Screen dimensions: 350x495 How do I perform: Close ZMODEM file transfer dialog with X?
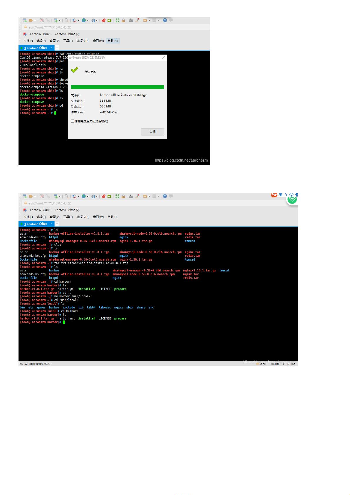[x=163, y=58]
